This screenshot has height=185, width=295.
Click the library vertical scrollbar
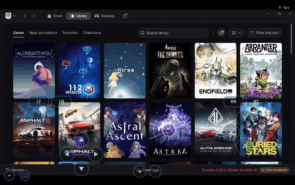click(291, 39)
